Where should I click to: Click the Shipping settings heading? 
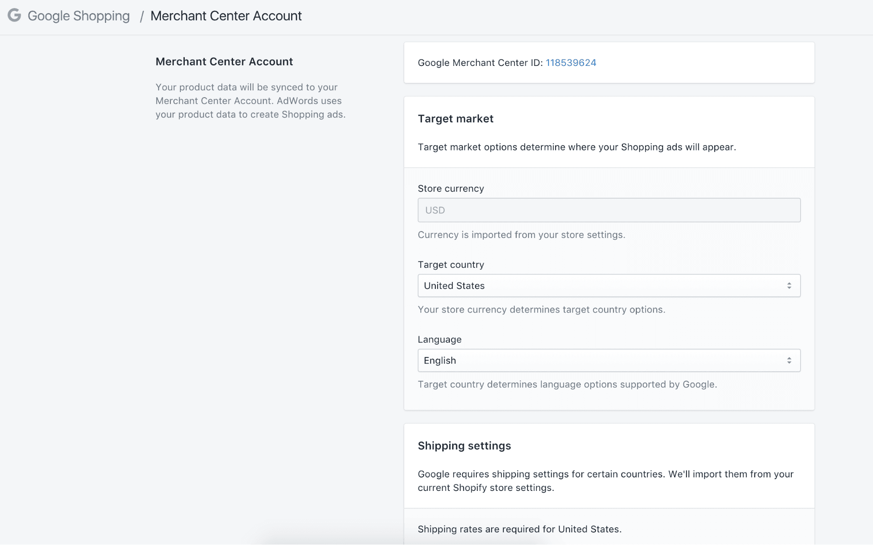point(464,446)
